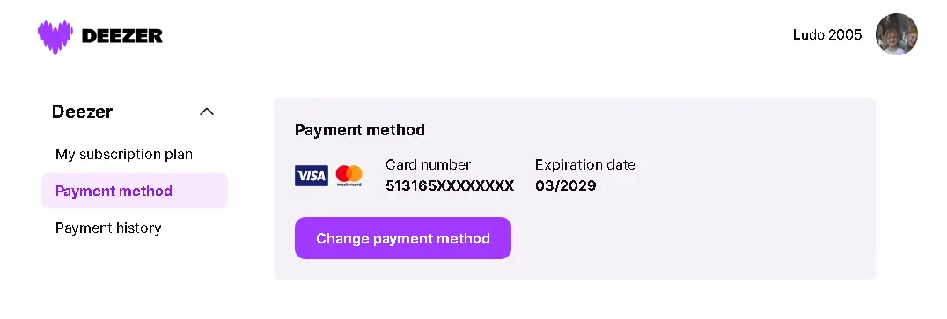Image resolution: width=947 pixels, height=319 pixels.
Task: Open the profile avatar picture
Action: [x=896, y=34]
